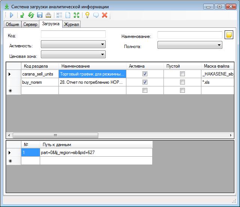This screenshot has height=207, width=240.
Task: Uncheck Активна for carana_sell_units row
Action: 145,74
